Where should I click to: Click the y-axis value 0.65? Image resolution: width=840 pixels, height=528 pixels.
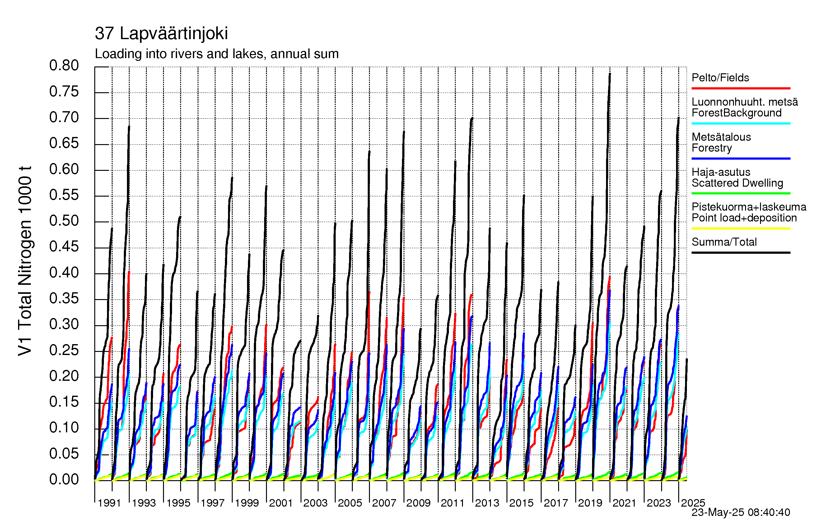64,143
